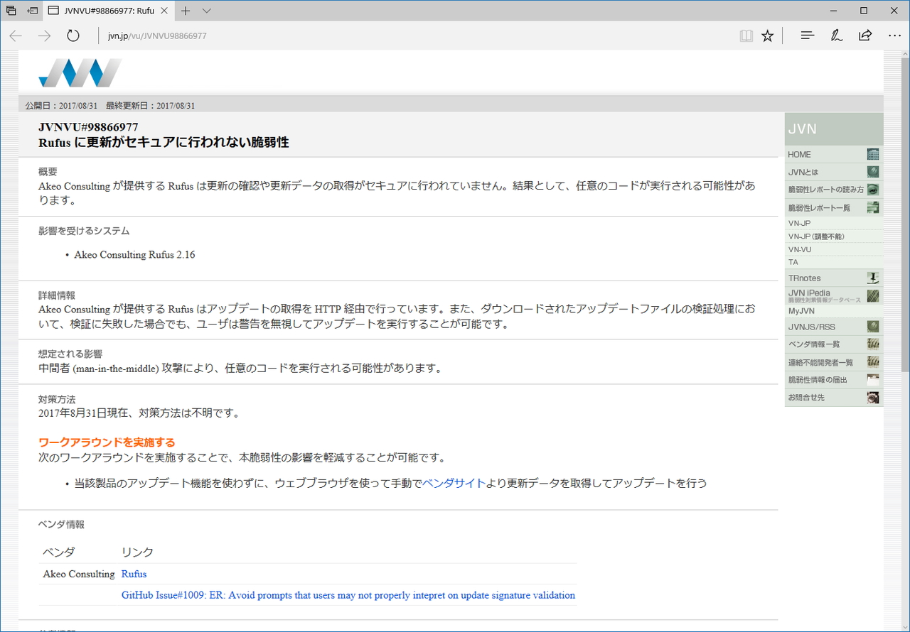Reload the JVN advisory page
The width and height of the screenshot is (910, 632).
point(73,35)
